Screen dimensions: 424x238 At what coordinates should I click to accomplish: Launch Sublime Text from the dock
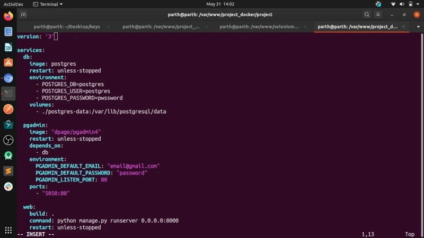coord(8,171)
